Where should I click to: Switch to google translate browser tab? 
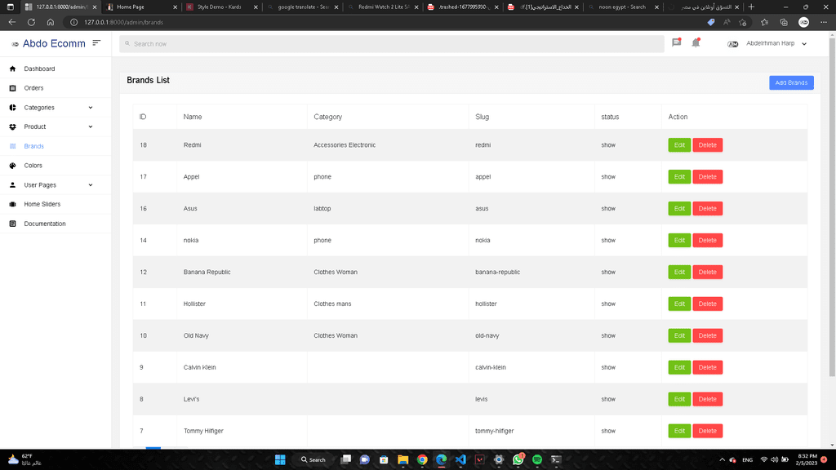click(x=301, y=7)
